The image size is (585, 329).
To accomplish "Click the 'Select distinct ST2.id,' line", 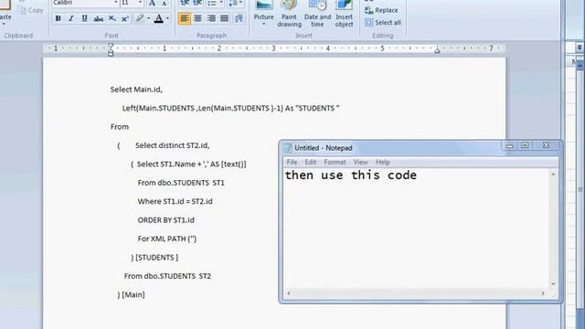I will point(172,145).
